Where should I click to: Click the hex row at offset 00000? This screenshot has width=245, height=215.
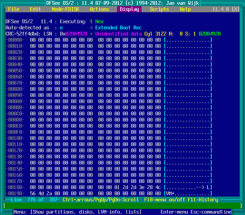point(95,40)
